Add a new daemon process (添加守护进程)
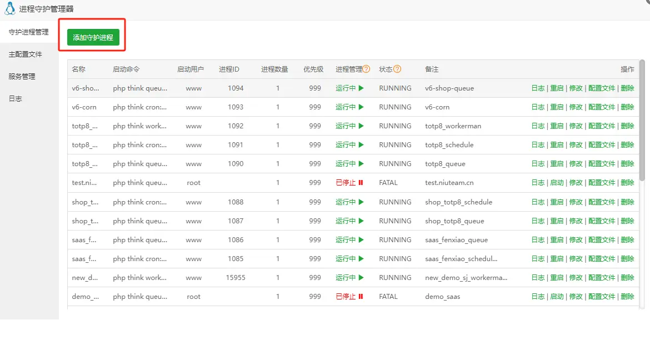650x360 pixels. (93, 37)
